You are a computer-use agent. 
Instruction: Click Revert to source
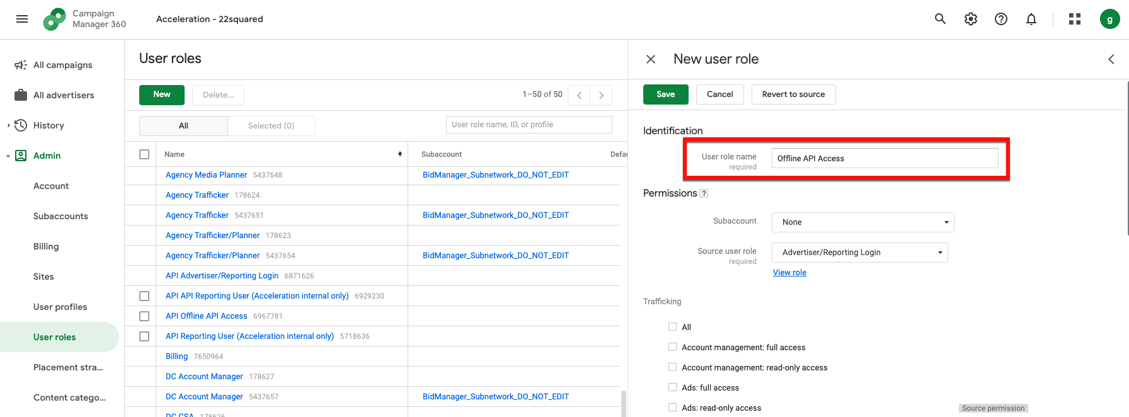pos(794,94)
